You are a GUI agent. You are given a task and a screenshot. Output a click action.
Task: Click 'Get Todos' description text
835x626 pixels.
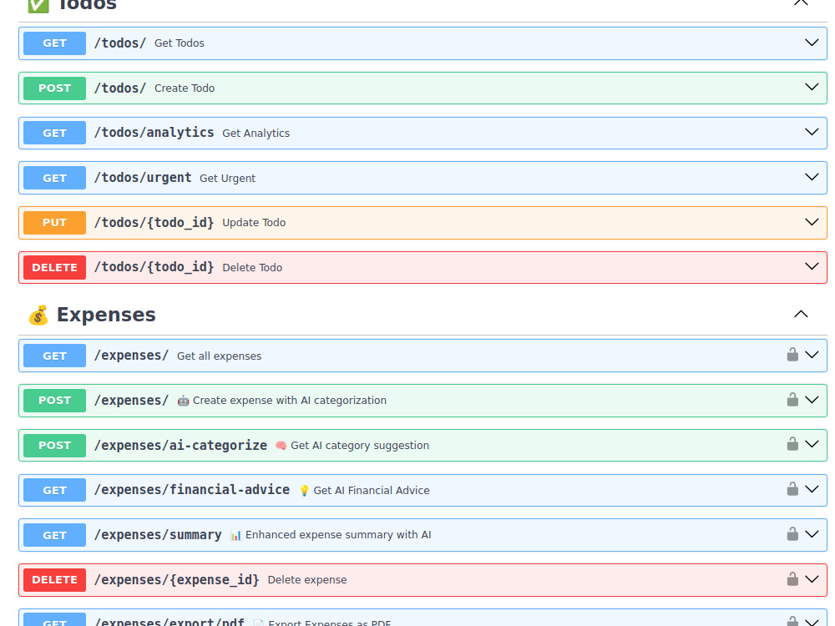click(x=179, y=43)
